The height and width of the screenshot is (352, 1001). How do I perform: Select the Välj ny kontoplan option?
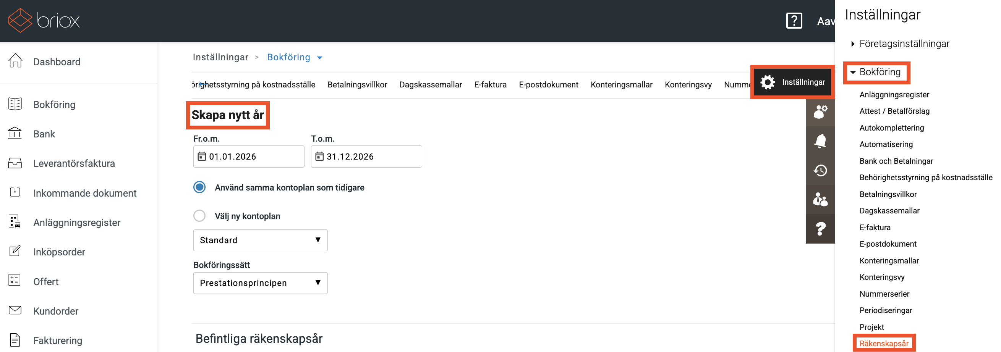tap(199, 216)
